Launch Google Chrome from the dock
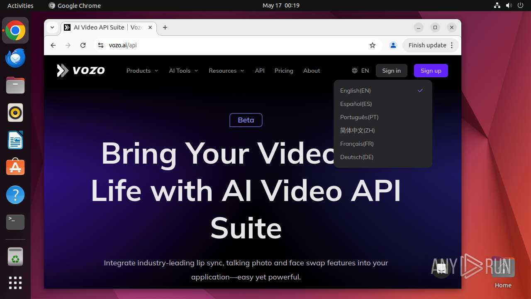Image resolution: width=531 pixels, height=299 pixels. (x=15, y=31)
